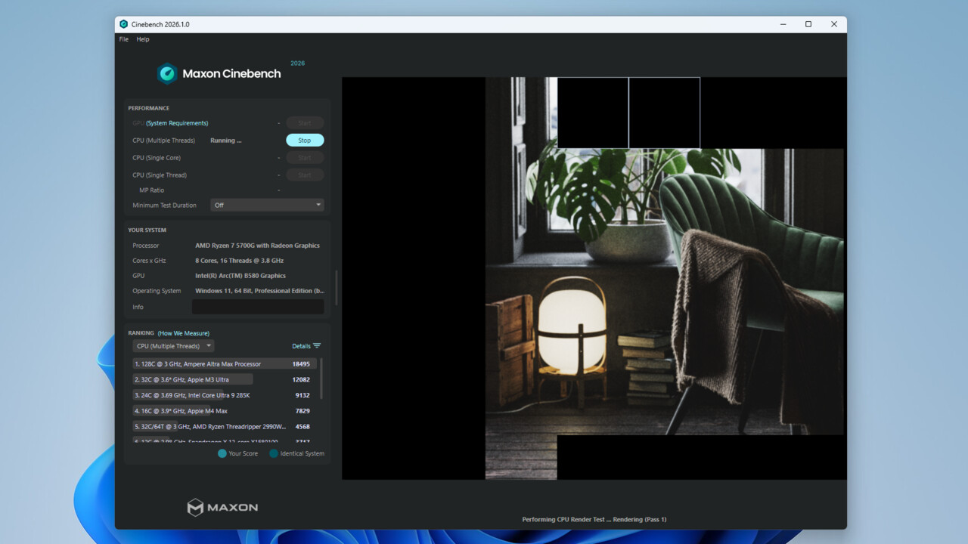Select the Apple M4 Max ranking row
The image size is (968, 544).
click(225, 411)
